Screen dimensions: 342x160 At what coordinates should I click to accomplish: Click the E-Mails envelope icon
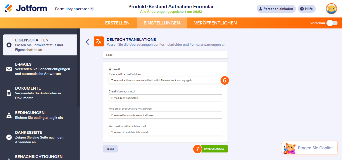point(9,69)
